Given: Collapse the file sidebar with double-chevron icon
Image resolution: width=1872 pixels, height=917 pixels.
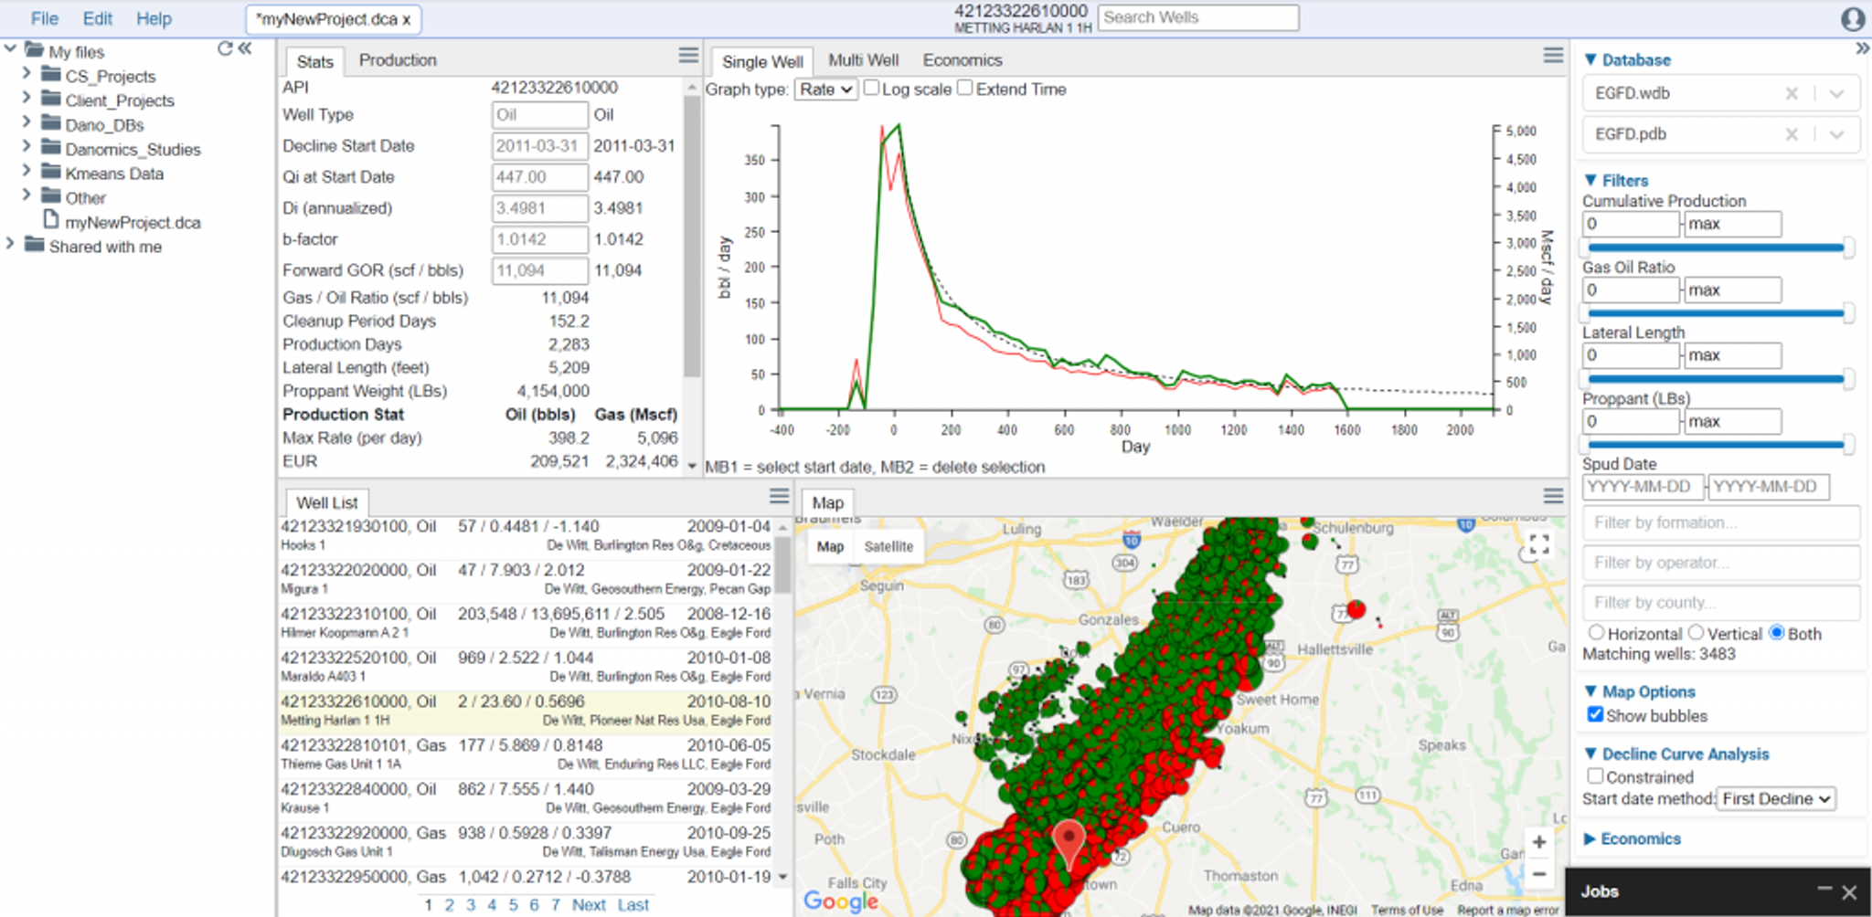Looking at the screenshot, I should click(245, 49).
